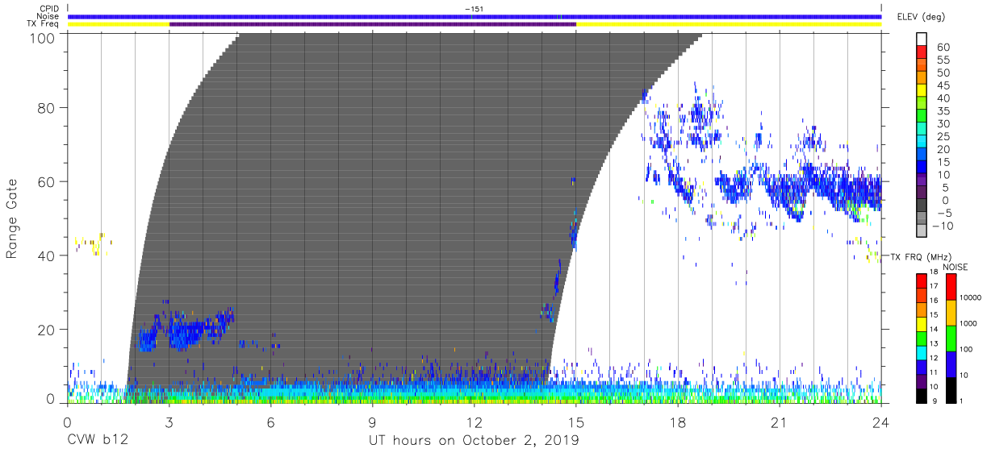Pick the light gray bottom swatch of ELEV colorbar

(922, 231)
